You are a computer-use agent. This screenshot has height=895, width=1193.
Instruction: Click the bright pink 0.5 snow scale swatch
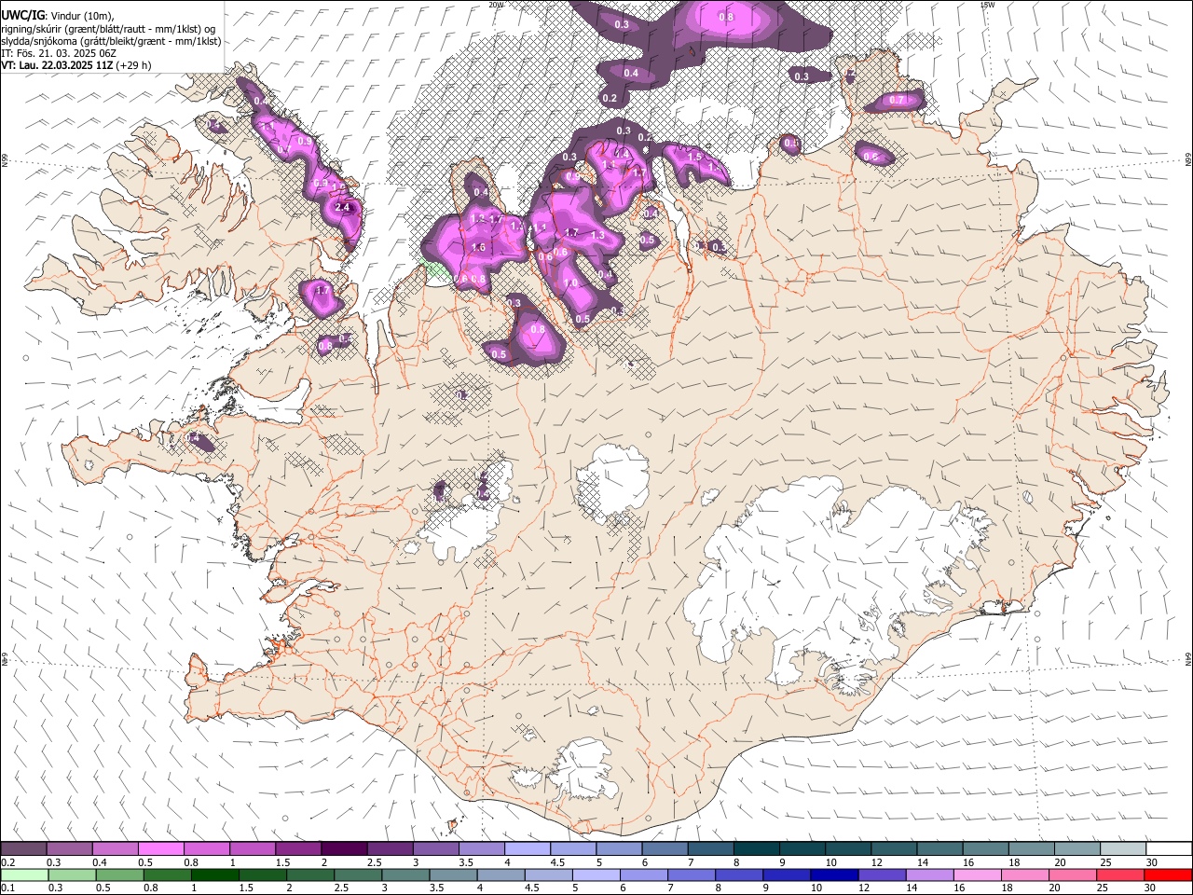pos(161,849)
